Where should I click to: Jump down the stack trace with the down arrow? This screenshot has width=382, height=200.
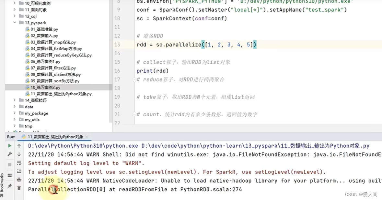pos(19,154)
